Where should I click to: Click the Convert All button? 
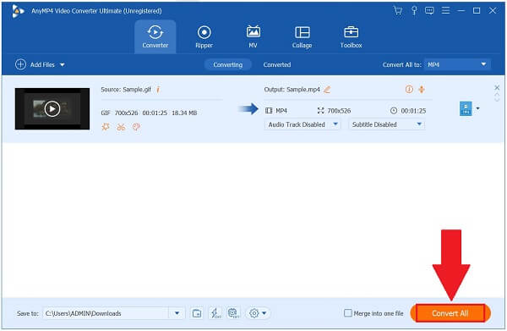pyautogui.click(x=450, y=313)
